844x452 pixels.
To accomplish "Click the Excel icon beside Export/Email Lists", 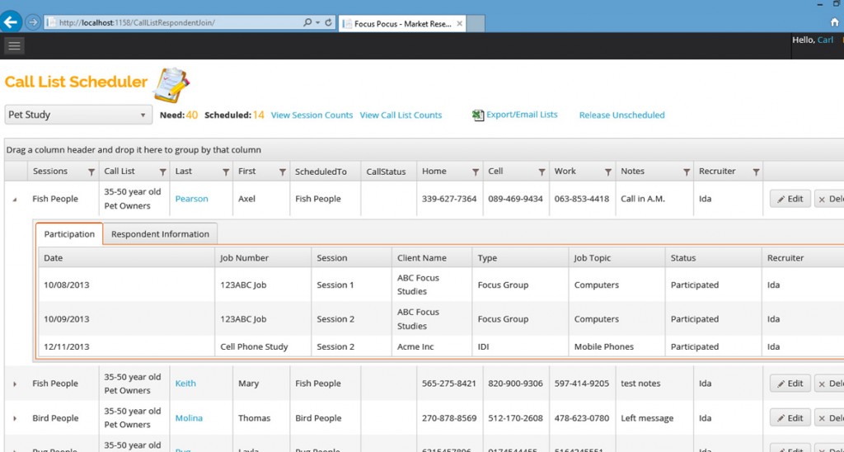I will point(478,115).
